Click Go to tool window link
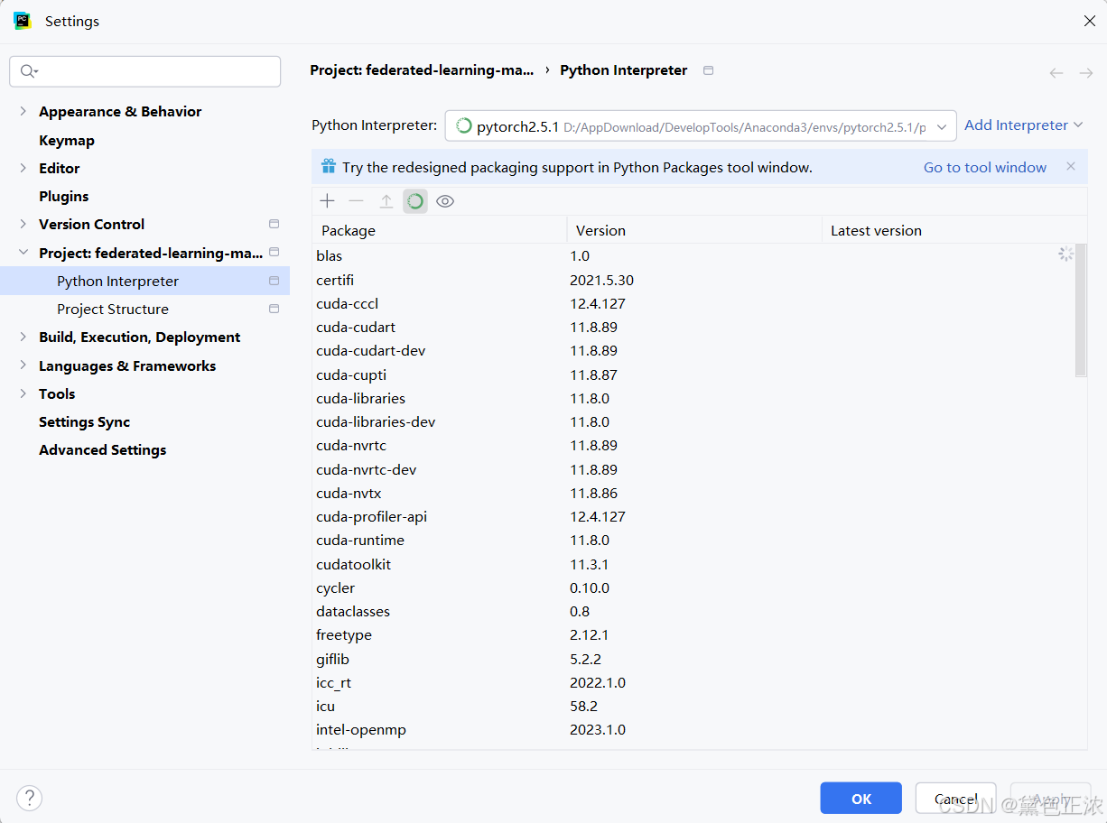The height and width of the screenshot is (823, 1107). click(x=985, y=167)
